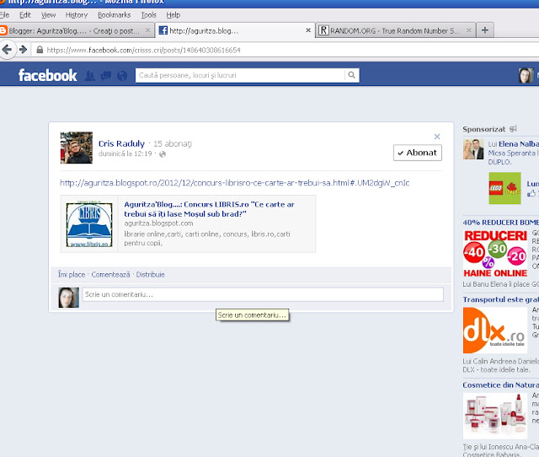Click the public audience globe icon on post

tap(163, 154)
